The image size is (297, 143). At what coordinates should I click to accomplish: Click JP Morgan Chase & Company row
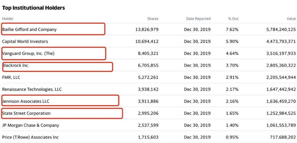point(31,125)
